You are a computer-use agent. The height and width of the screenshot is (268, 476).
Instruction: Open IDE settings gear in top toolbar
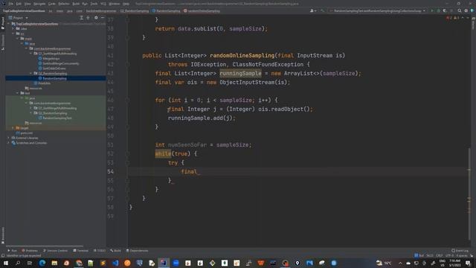(466, 10)
